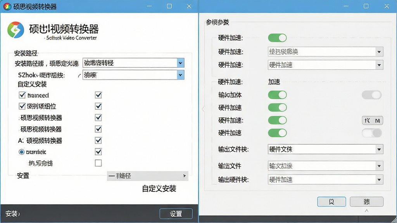Toggle the right-column checkbox in the '组位' row

click(98, 106)
